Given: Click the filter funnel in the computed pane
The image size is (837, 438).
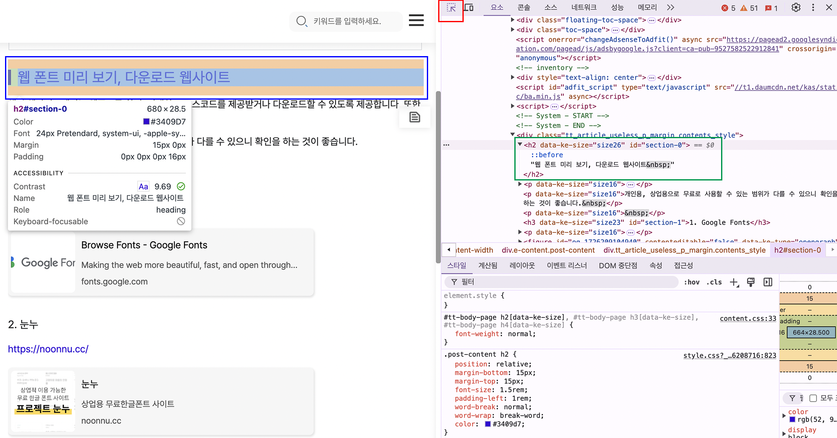Looking at the screenshot, I should tap(792, 398).
